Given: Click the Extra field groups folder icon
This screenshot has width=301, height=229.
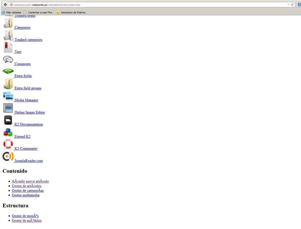Looking at the screenshot, I should tap(8, 84).
